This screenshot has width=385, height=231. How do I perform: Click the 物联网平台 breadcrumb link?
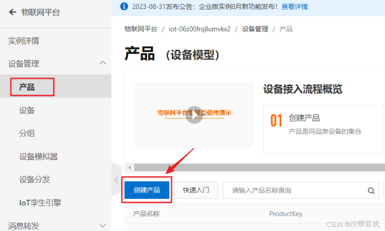point(141,29)
